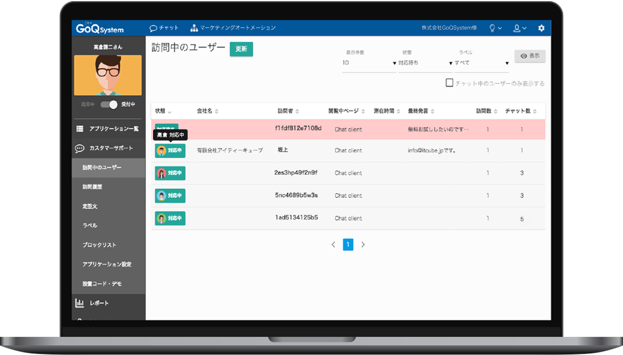Click visitor 5nc4689b5w3s
623x355 pixels.
tap(296, 195)
